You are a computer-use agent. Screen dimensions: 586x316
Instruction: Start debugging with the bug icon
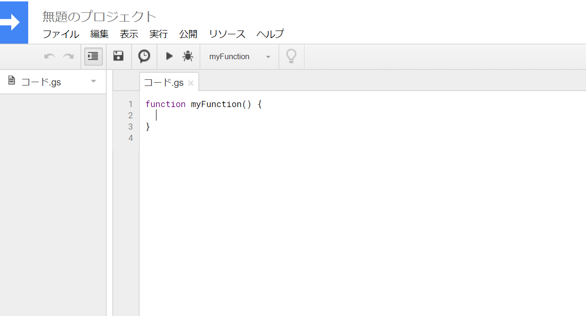(x=188, y=56)
